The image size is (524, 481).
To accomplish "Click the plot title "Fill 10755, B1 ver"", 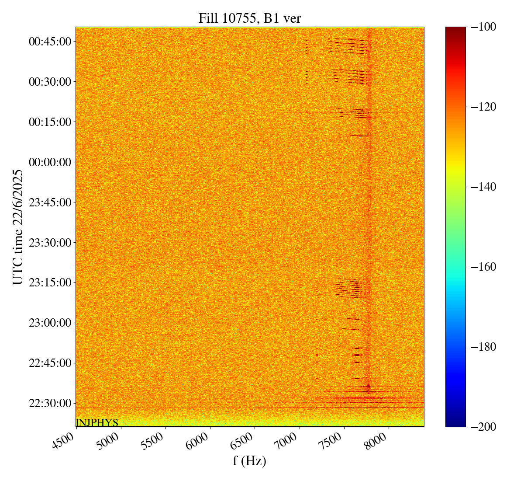I will [249, 18].
